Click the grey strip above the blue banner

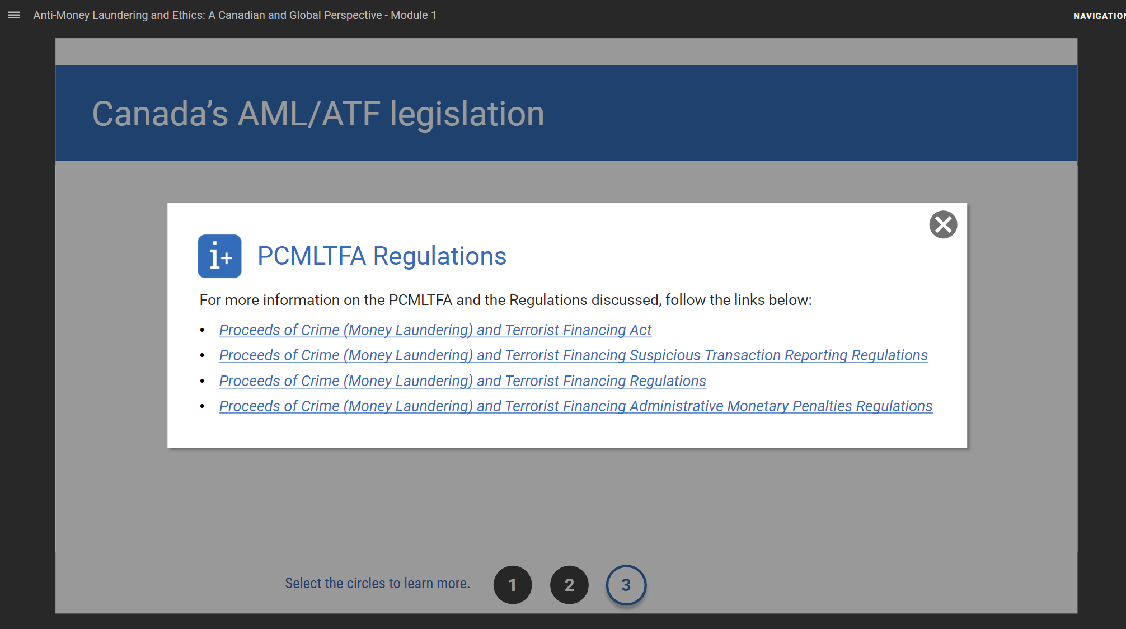point(566,51)
